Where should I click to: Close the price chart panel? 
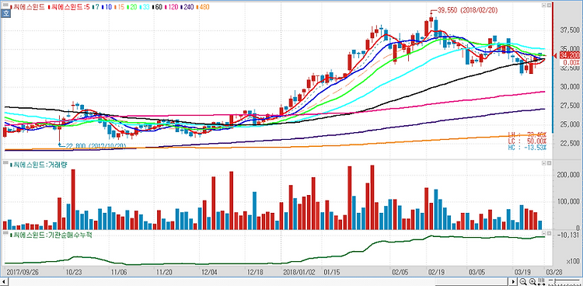pyautogui.click(x=548, y=5)
